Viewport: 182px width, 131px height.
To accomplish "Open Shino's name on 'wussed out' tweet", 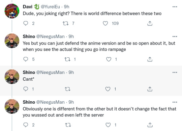I will tap(29, 102).
